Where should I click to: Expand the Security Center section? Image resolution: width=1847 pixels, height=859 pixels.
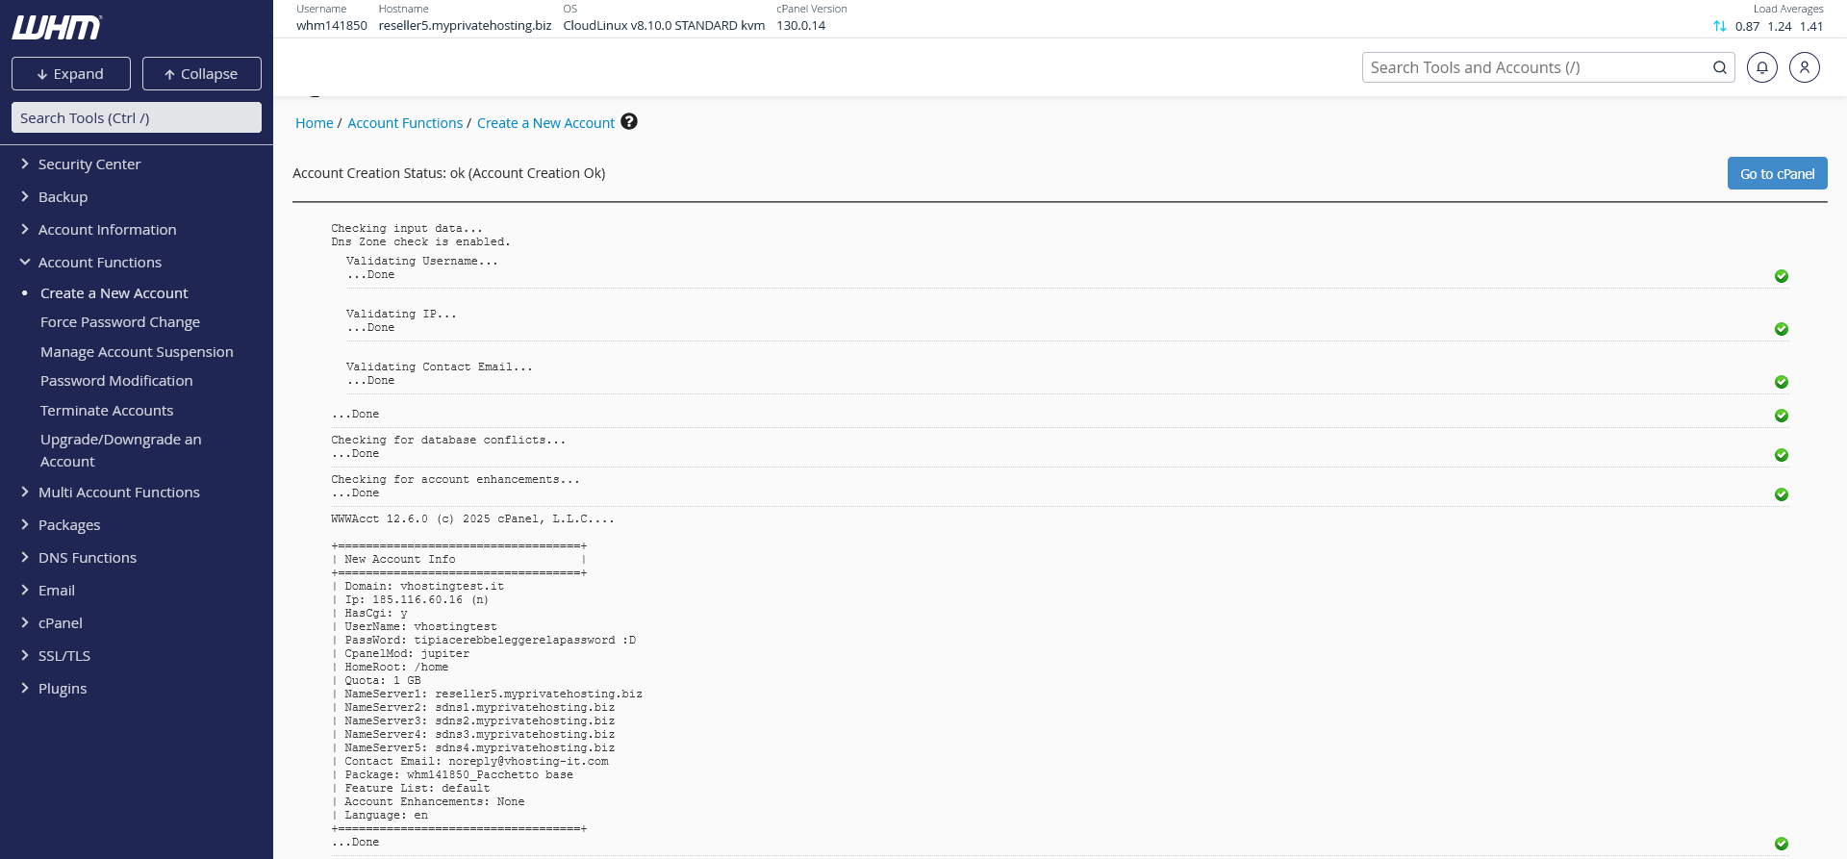tap(89, 164)
